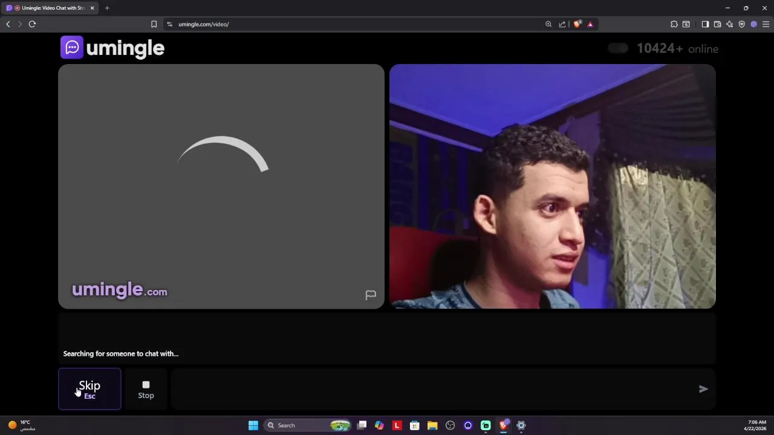Image resolution: width=774 pixels, height=435 pixels.
Task: Open the zoom magnifier in address bar
Action: click(548, 24)
